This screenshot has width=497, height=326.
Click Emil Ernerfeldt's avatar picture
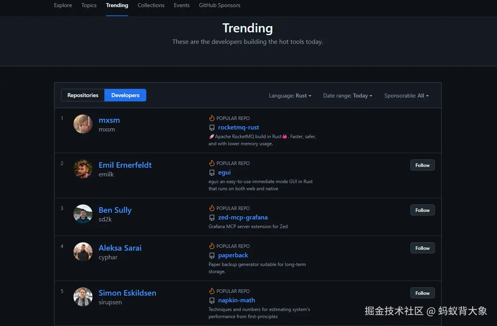pos(83,169)
